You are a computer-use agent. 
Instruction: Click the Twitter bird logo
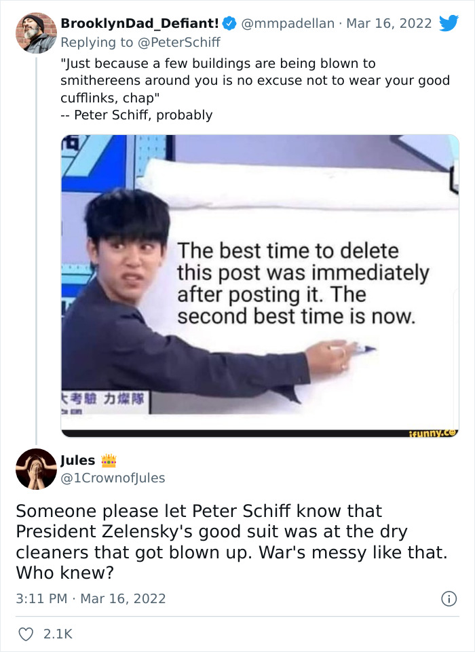(449, 23)
